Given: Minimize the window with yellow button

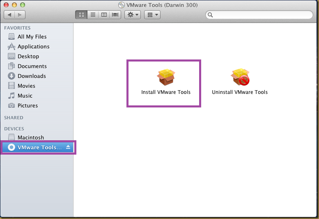Looking at the screenshot, I should (x=14, y=5).
